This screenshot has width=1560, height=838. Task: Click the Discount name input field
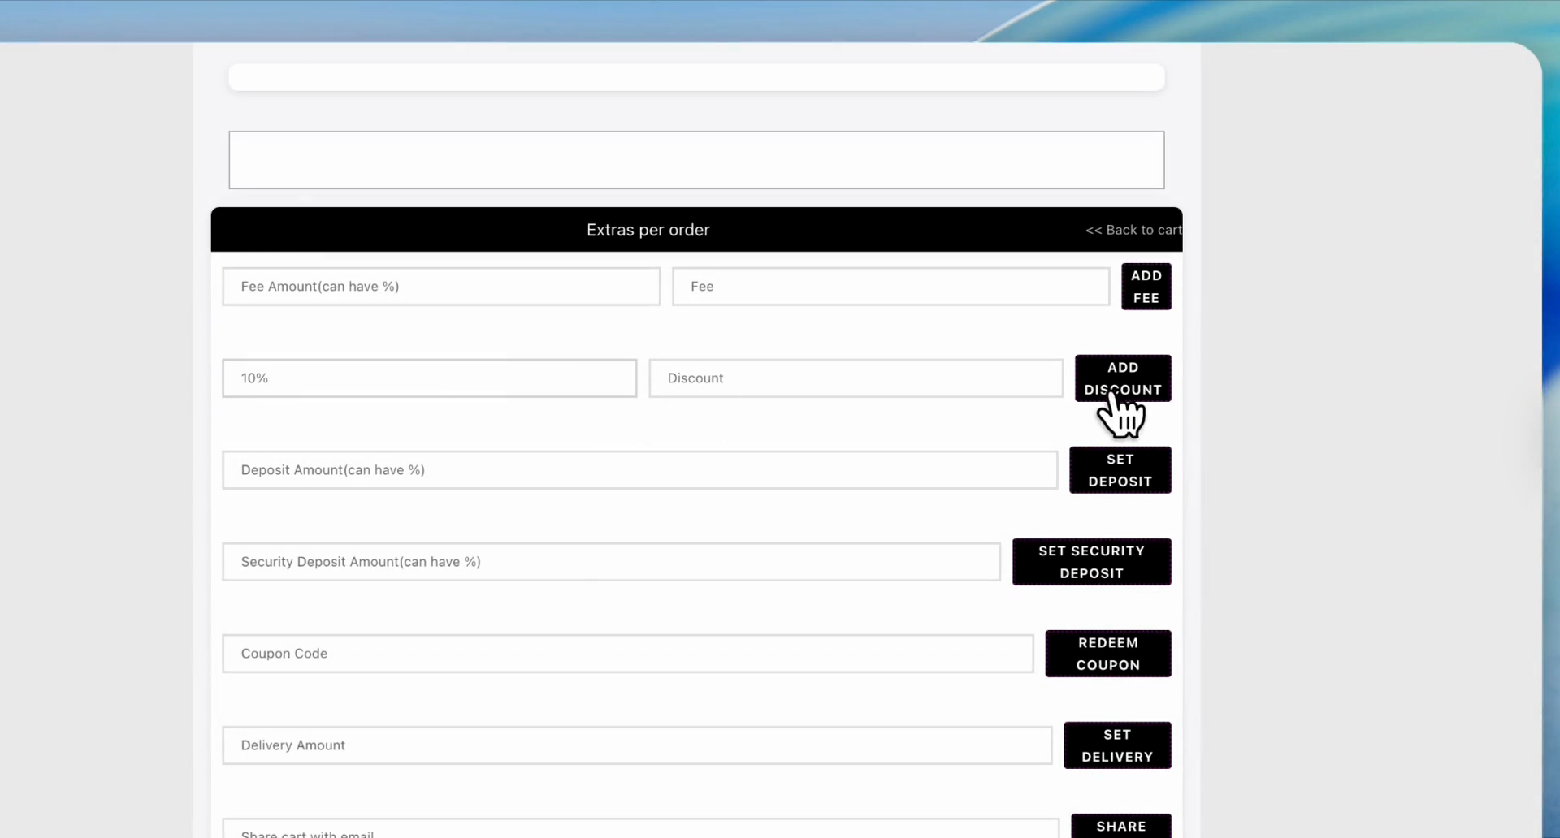pos(856,378)
